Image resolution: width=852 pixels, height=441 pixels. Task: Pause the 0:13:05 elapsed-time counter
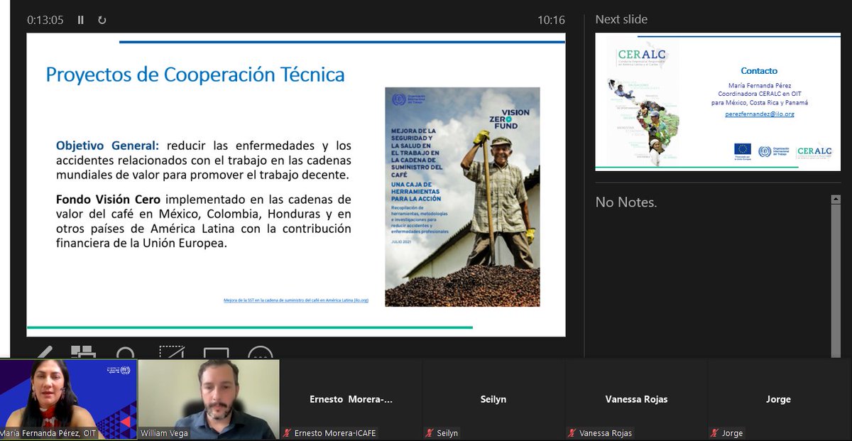tap(80, 21)
